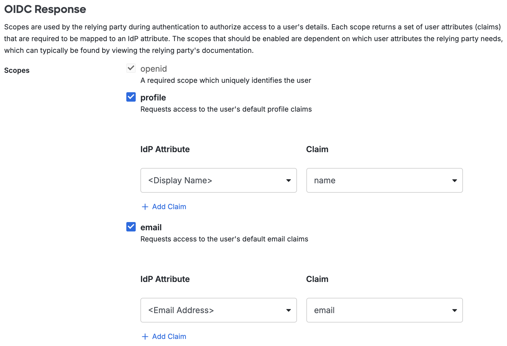Click Add Claim under the profile scope mapping
This screenshot has height=346, width=507.
(169, 207)
